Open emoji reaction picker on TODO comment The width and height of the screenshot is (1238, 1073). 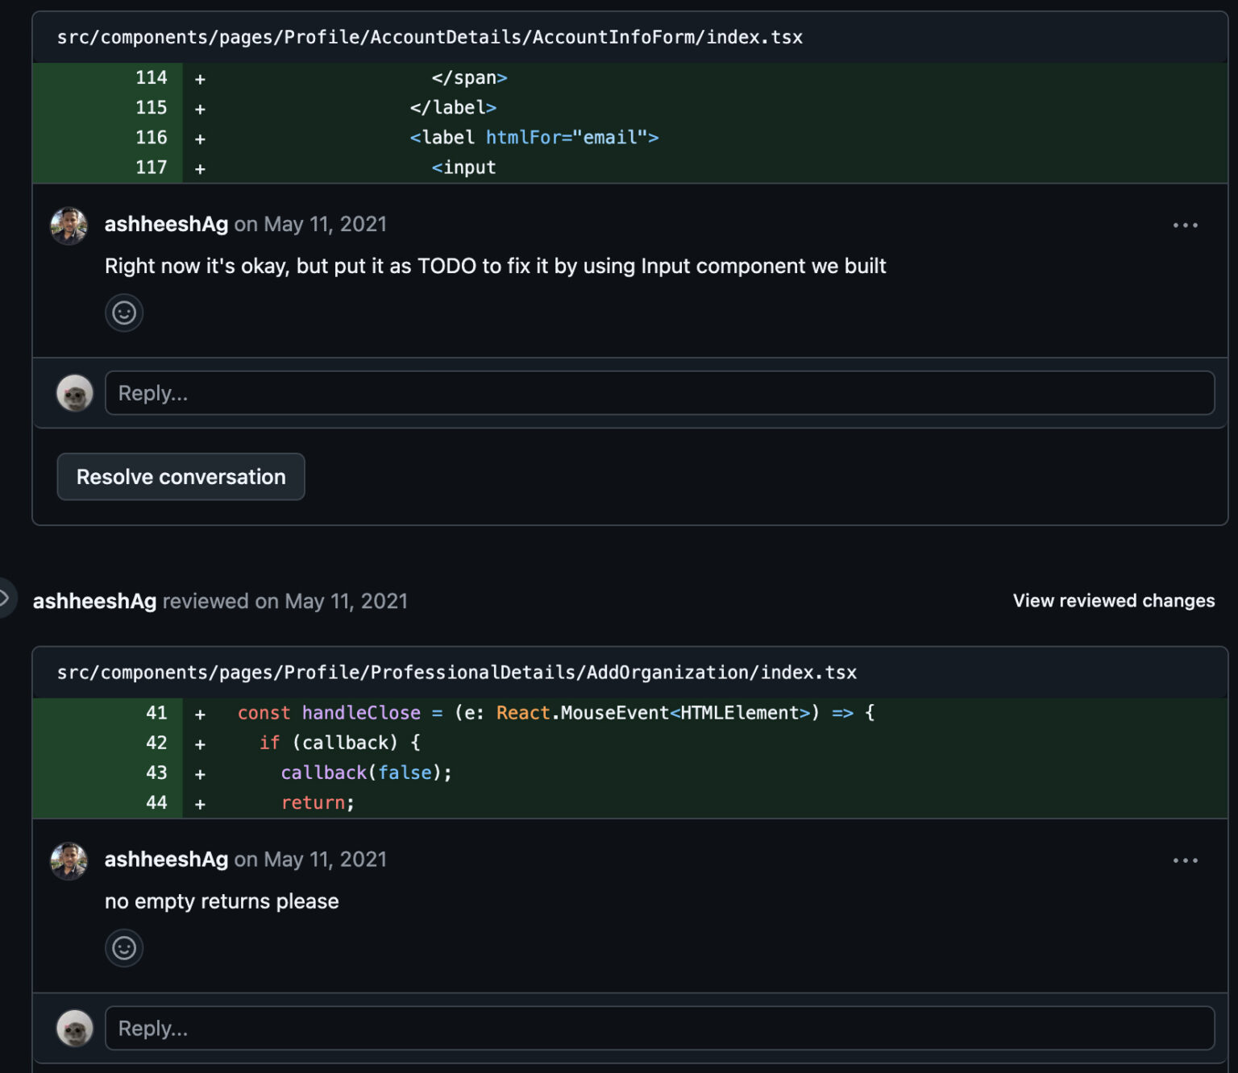coord(124,313)
